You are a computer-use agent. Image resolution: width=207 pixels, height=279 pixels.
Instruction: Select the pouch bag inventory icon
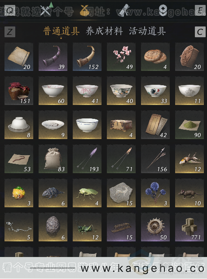click(84, 10)
